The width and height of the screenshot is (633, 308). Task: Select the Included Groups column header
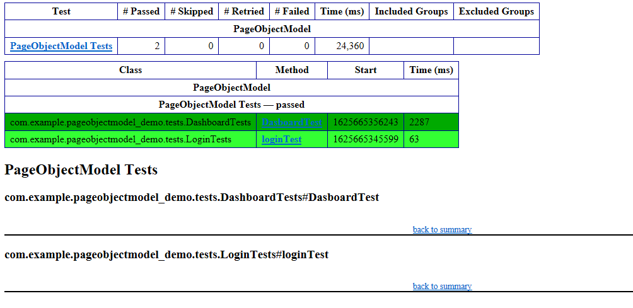(411, 11)
